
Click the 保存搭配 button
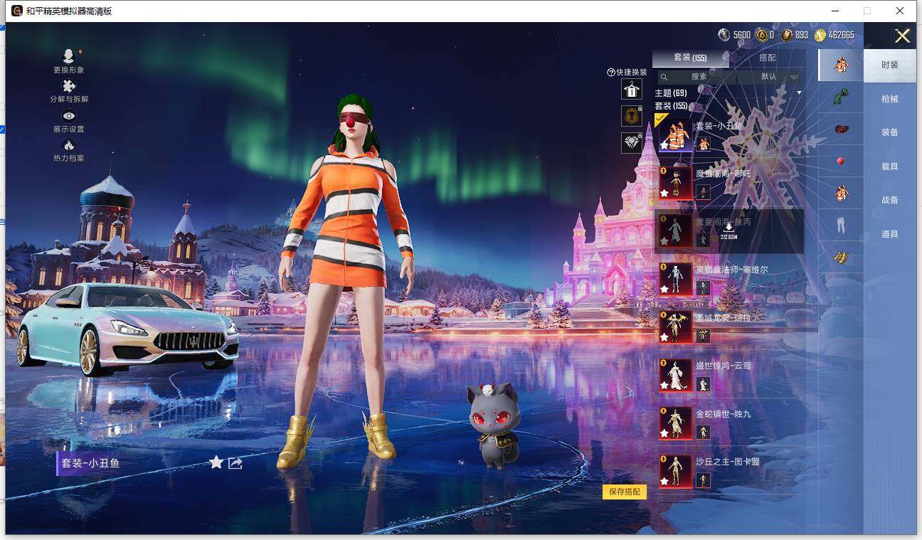click(x=625, y=492)
